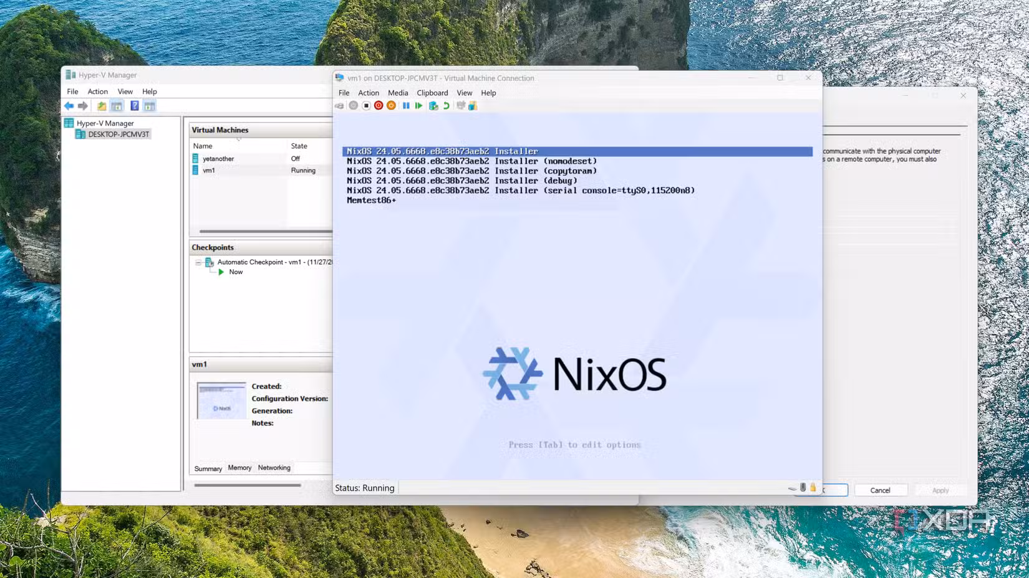This screenshot has height=578, width=1029.
Task: Switch to the Memory tab
Action: coord(239,468)
